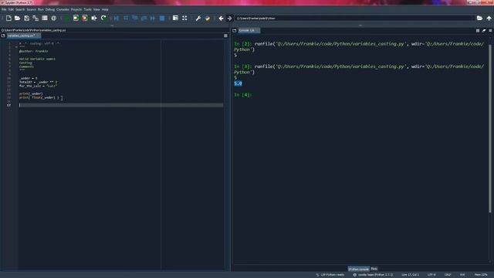Click the CRLF line ending status
This screenshot has height=278, width=494.
(x=448, y=275)
